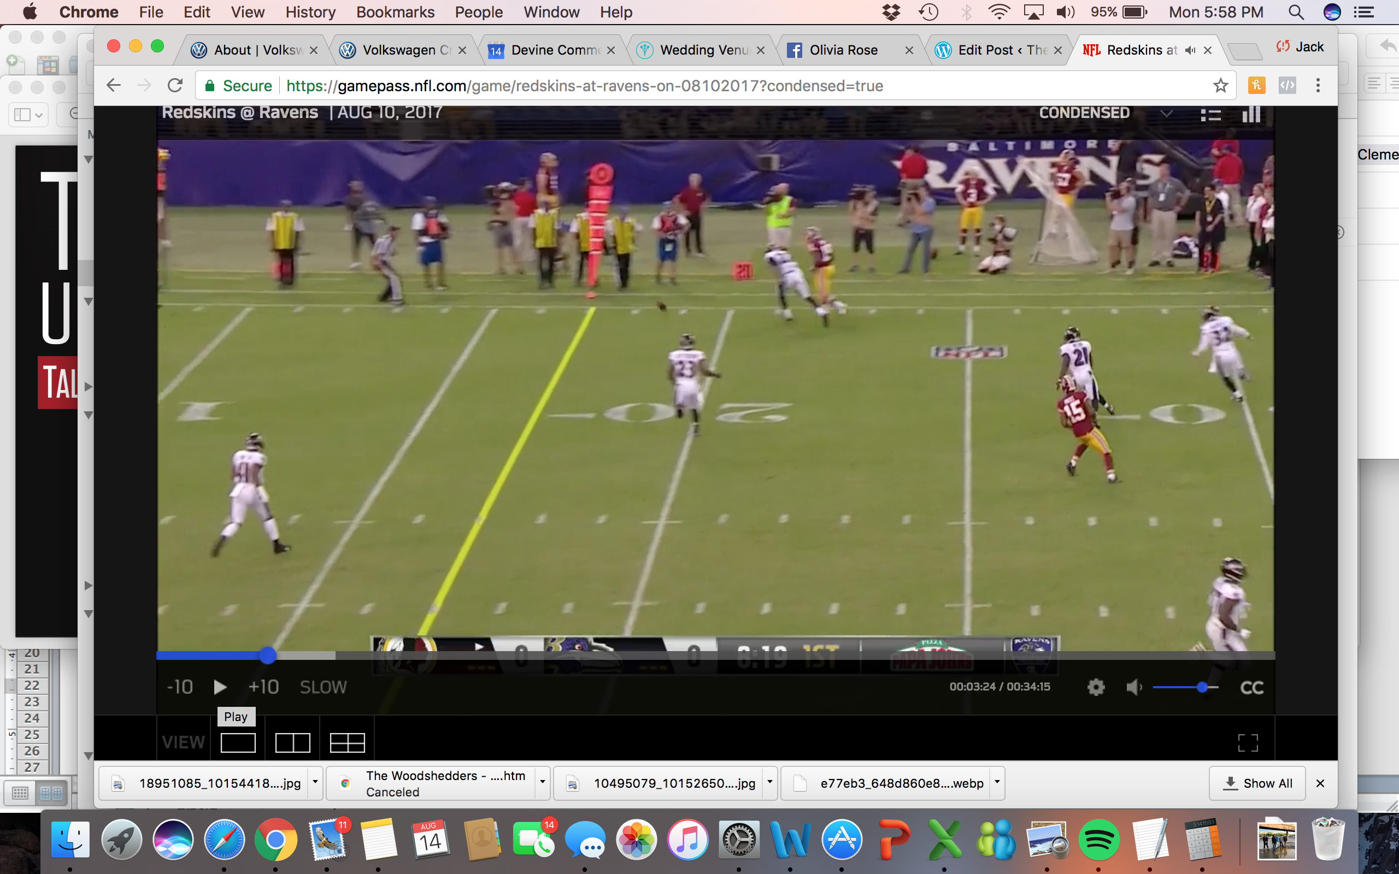The image size is (1399, 874).
Task: Switch to the four-screen grid view
Action: point(347,743)
